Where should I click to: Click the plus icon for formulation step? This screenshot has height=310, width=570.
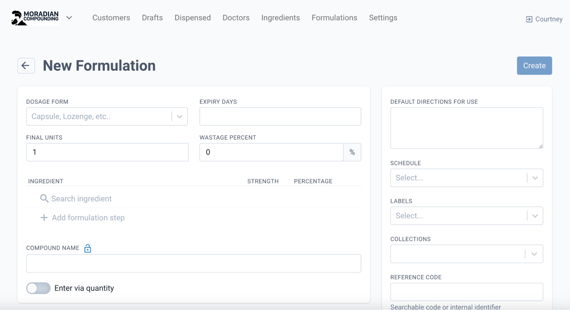pos(44,218)
